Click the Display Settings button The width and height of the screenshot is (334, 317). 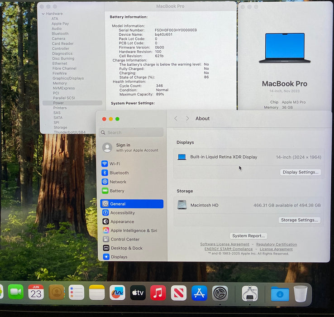(301, 172)
